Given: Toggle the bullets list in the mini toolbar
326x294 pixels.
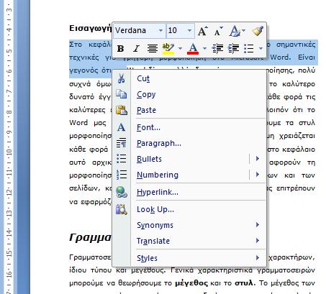Looking at the screenshot, I should [249, 49].
